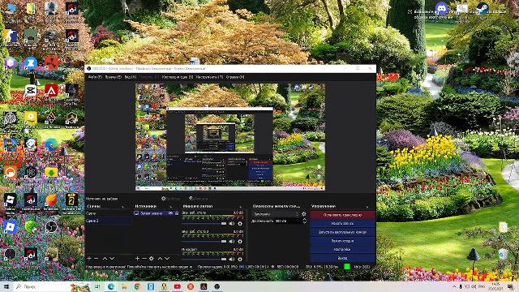Screen dimensions: 519x292
Task: Toggle the lock on the Захват экрана source
Action: tap(177, 213)
